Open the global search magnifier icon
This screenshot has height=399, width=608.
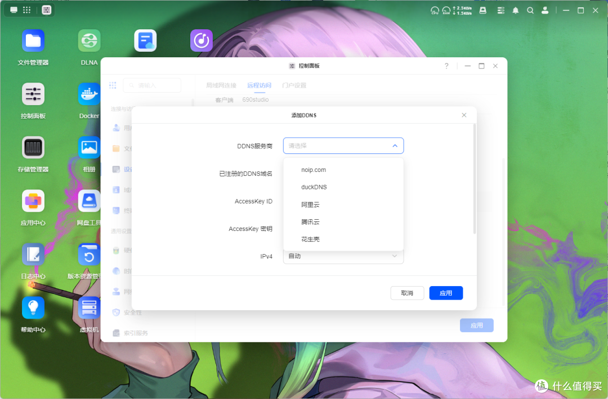coord(530,11)
